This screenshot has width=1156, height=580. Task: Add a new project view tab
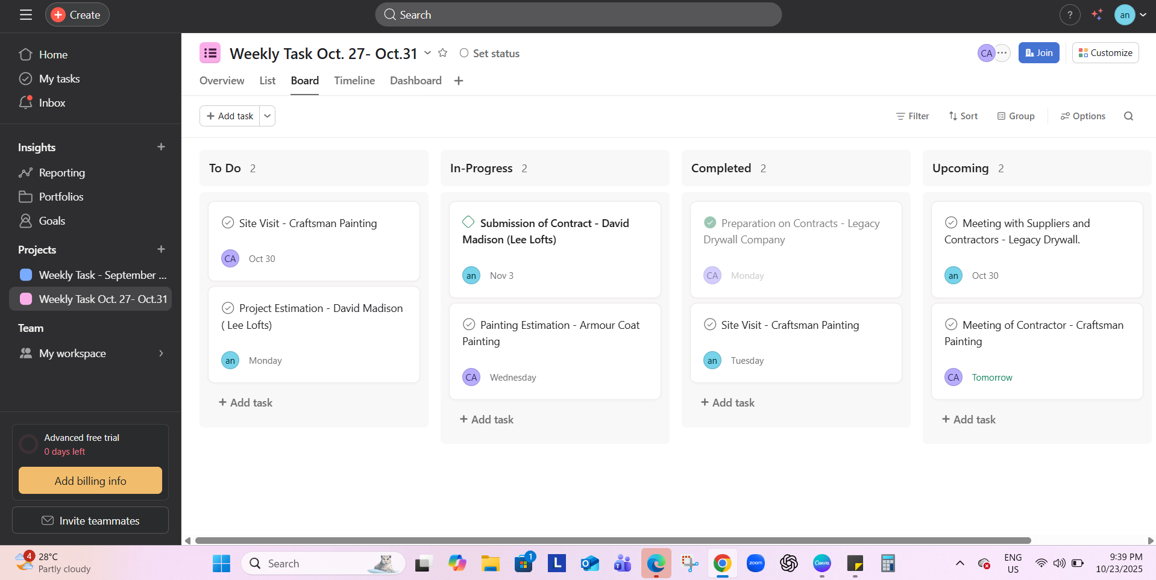459,81
